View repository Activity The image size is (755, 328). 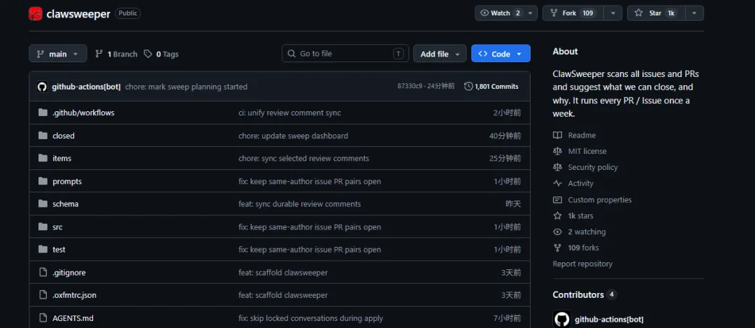coord(580,183)
